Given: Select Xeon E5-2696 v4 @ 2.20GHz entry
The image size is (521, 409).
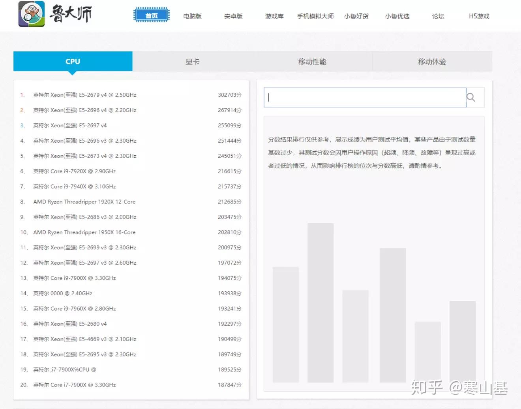Looking at the screenshot, I should click(131, 110).
